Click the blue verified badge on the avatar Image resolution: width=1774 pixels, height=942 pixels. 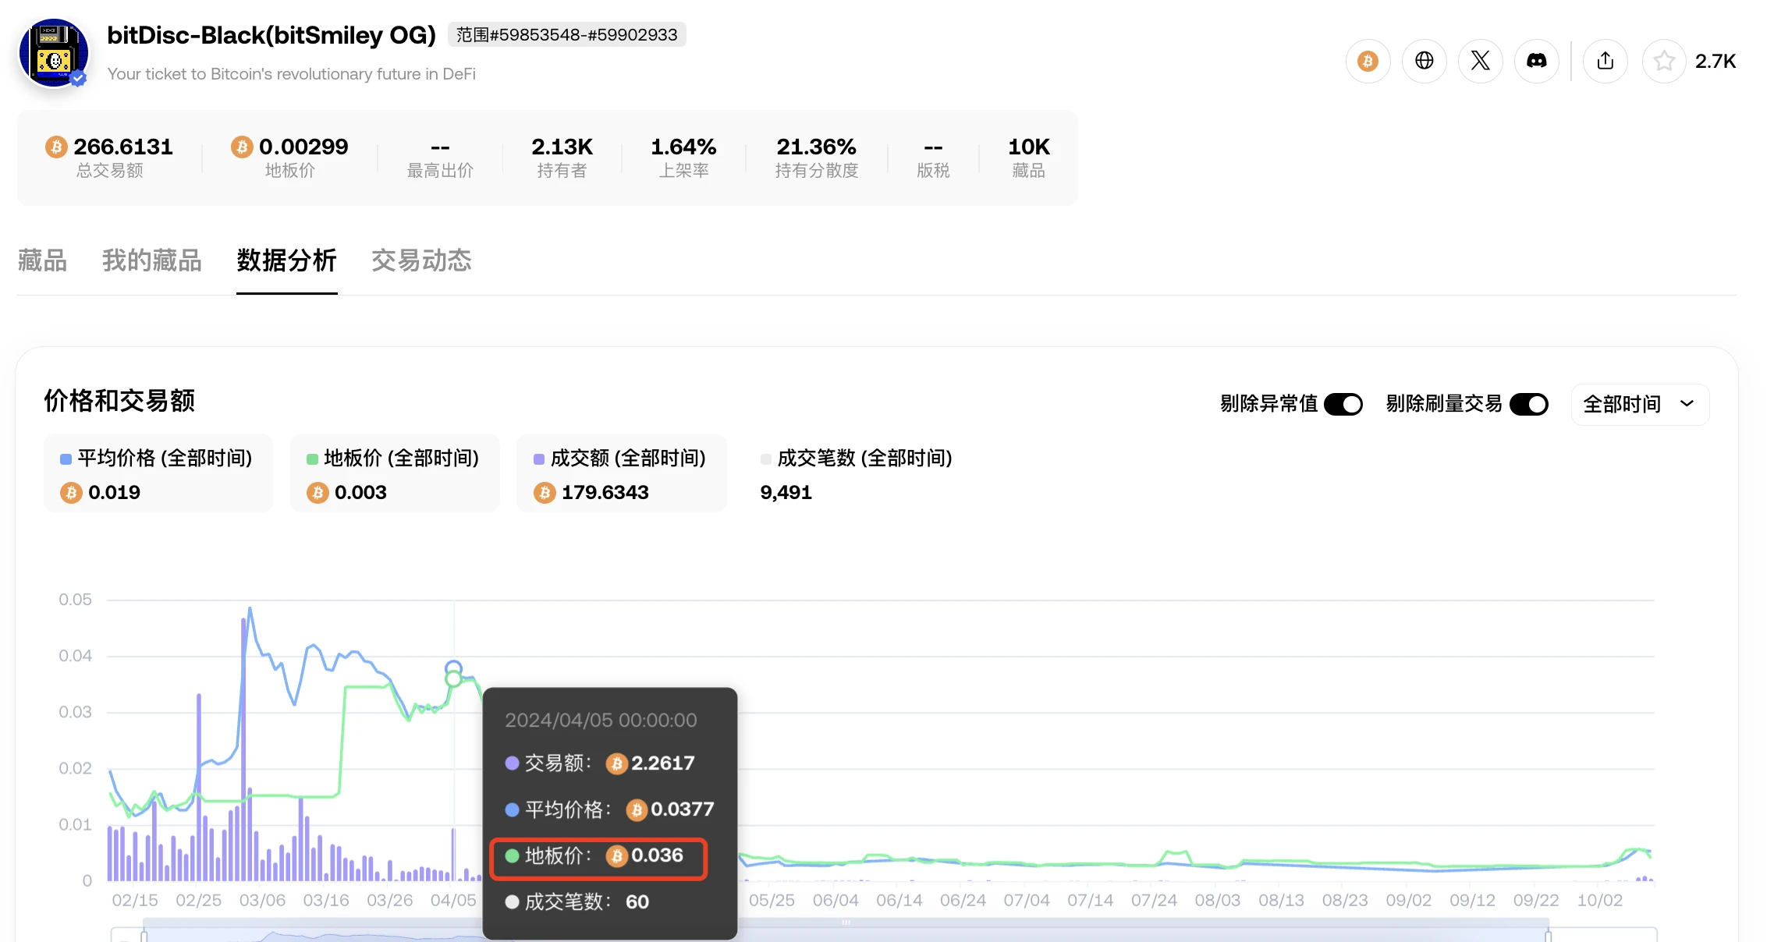[77, 77]
